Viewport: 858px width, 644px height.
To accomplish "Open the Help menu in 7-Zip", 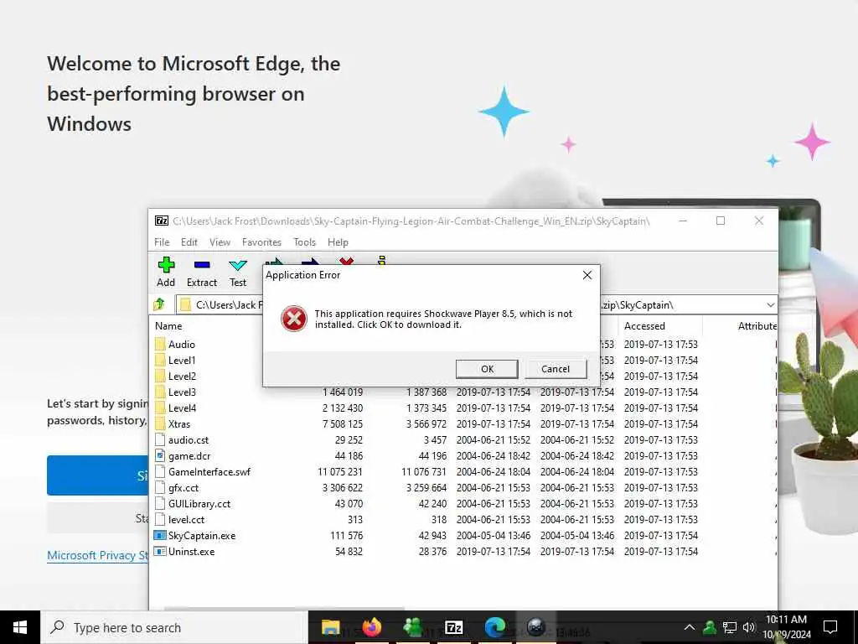I will (x=338, y=242).
